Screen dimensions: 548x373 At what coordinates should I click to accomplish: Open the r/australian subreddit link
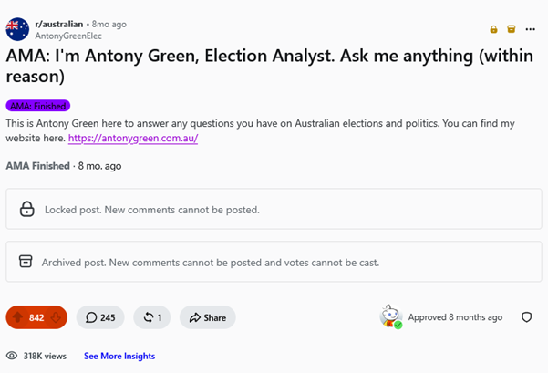[59, 24]
